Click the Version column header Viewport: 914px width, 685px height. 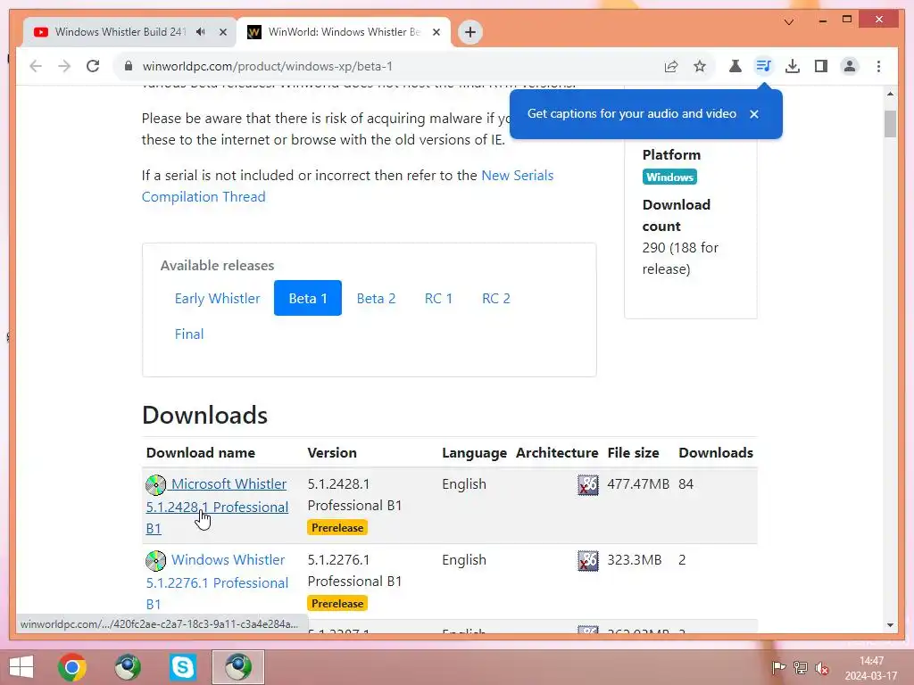[x=332, y=452]
